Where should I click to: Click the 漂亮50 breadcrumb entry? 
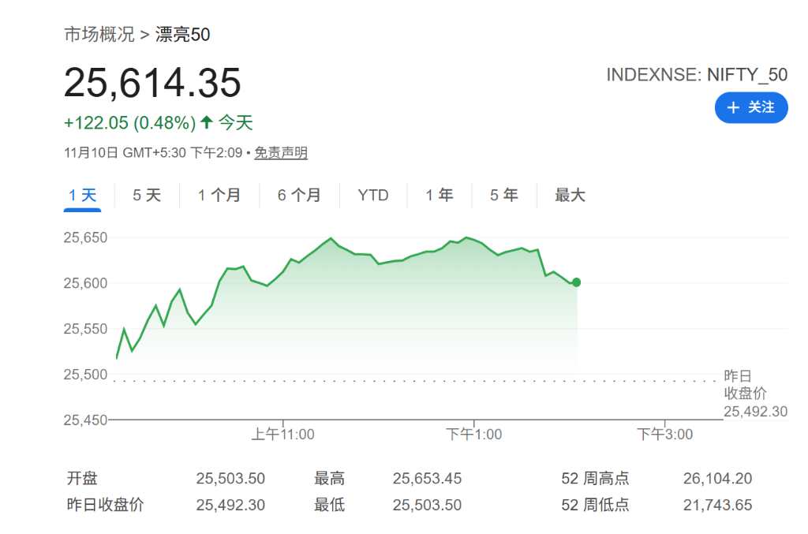[x=183, y=34]
